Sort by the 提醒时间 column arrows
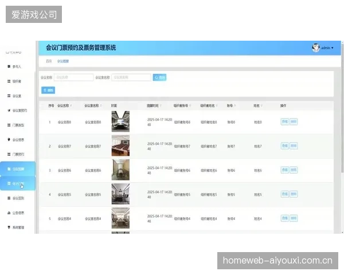The width and height of the screenshot is (344, 275). [161, 105]
